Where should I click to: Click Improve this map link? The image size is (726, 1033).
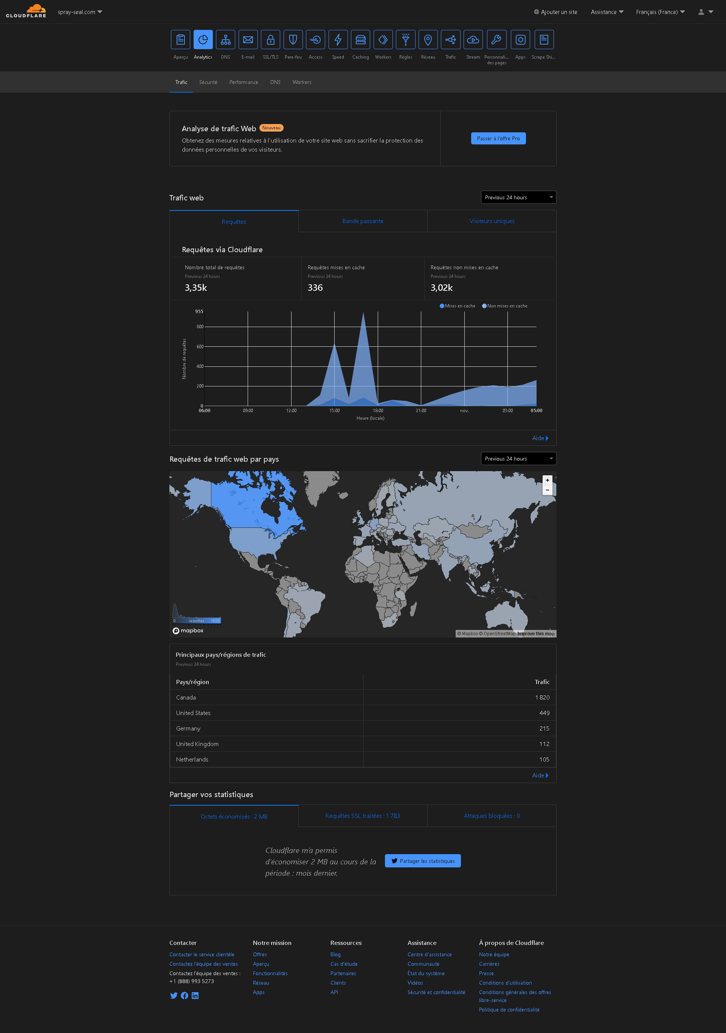pos(536,634)
